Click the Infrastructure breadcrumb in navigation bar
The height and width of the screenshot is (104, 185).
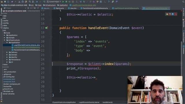click(x=49, y=5)
